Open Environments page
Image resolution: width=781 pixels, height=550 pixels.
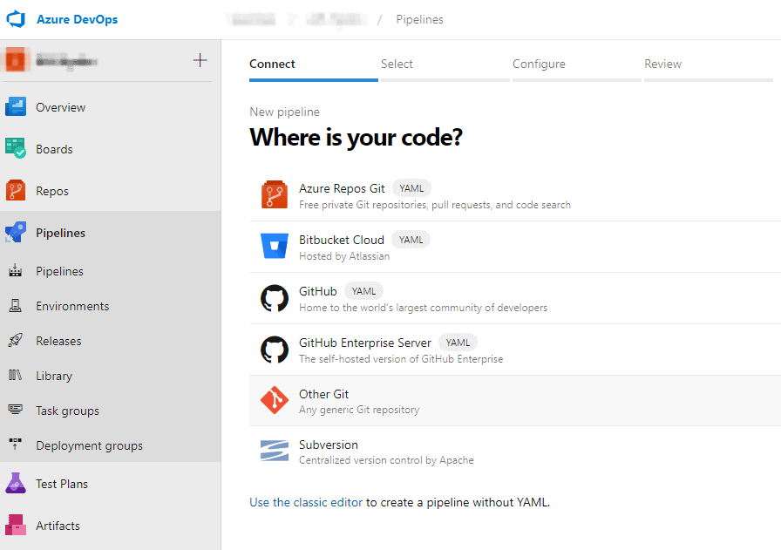(72, 307)
